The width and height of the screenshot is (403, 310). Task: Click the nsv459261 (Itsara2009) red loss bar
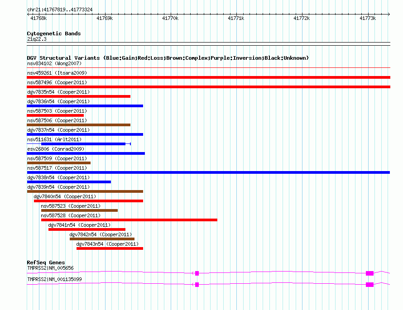coord(208,77)
